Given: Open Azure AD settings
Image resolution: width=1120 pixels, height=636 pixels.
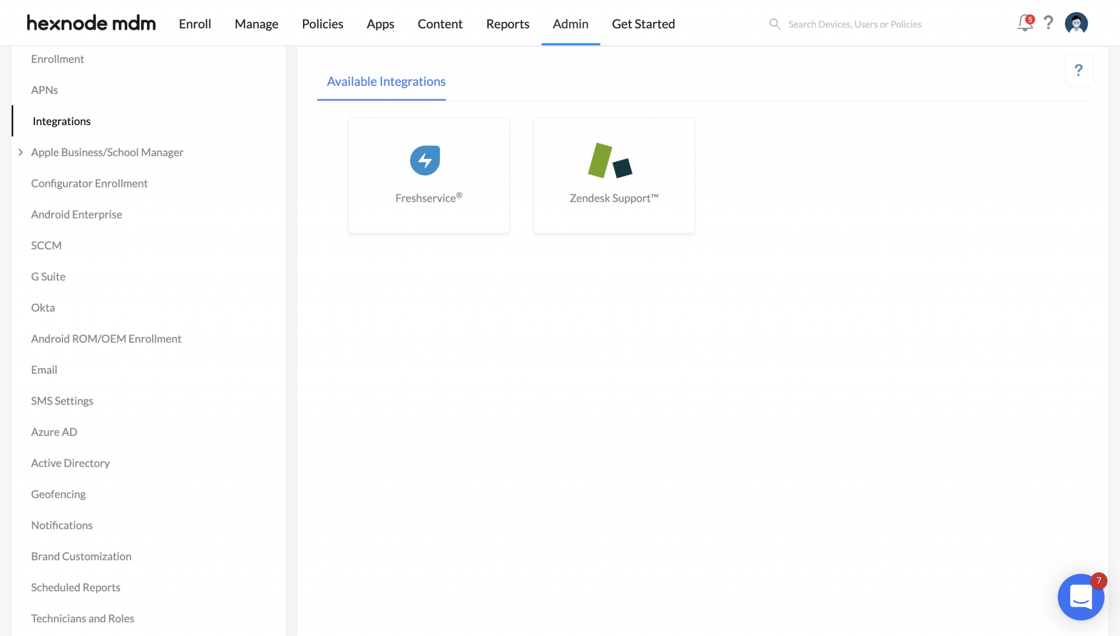Looking at the screenshot, I should tap(54, 432).
